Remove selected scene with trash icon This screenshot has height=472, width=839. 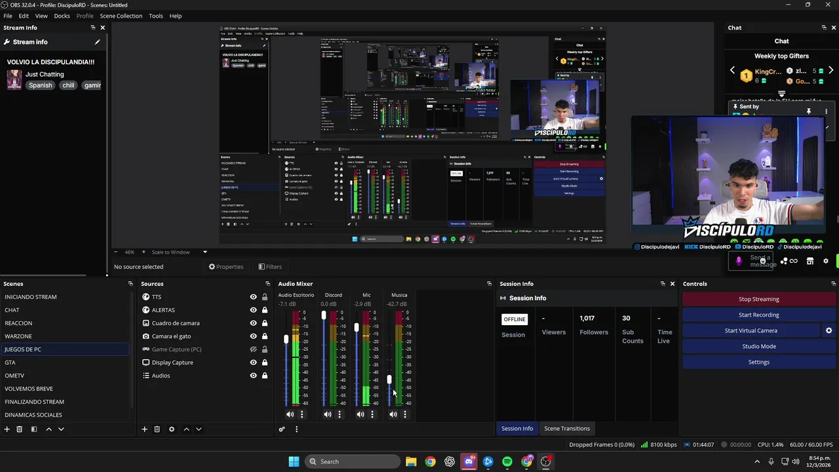[20, 429]
